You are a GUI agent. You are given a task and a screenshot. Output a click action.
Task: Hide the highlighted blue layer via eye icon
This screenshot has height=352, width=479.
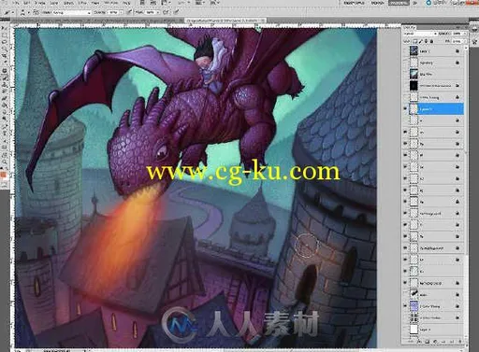click(x=406, y=108)
